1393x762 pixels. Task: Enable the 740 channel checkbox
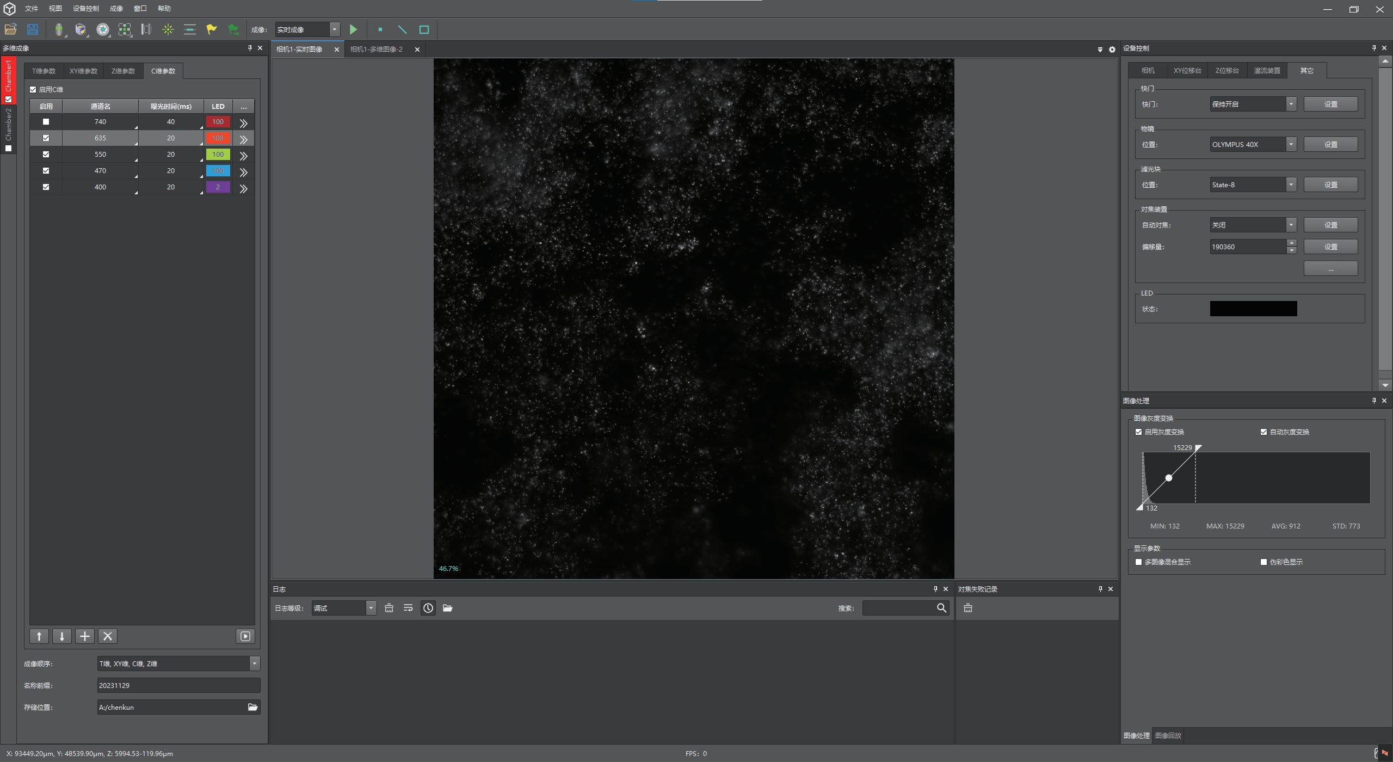click(46, 122)
